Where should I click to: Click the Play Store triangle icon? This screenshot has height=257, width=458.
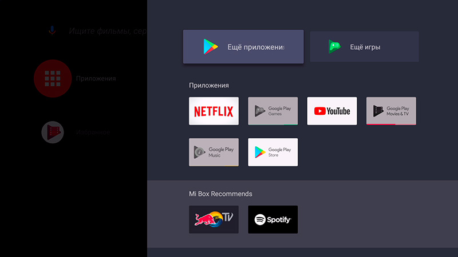pyautogui.click(x=211, y=47)
